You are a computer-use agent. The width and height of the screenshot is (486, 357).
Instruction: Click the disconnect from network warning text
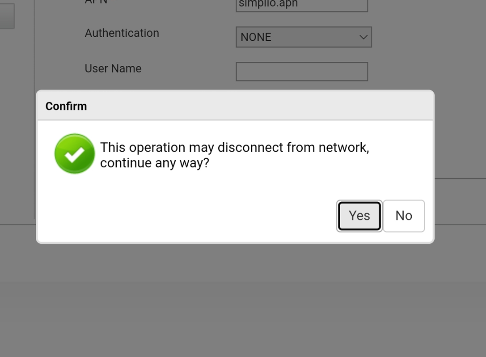(235, 147)
